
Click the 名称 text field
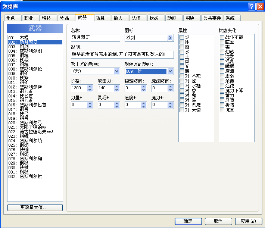[96, 38]
